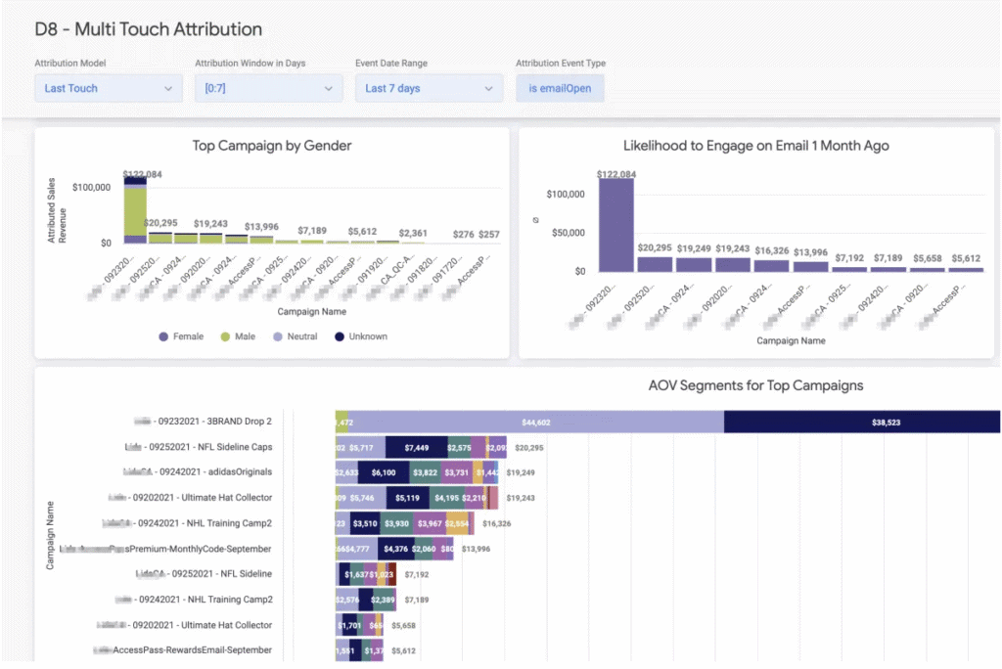1002x669 pixels.
Task: Click the $122,084 bar in Likelihood chart
Action: point(615,225)
